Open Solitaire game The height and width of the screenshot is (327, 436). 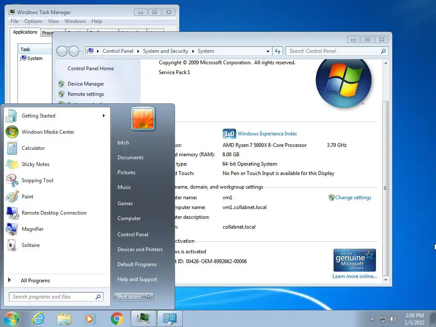(x=57, y=245)
